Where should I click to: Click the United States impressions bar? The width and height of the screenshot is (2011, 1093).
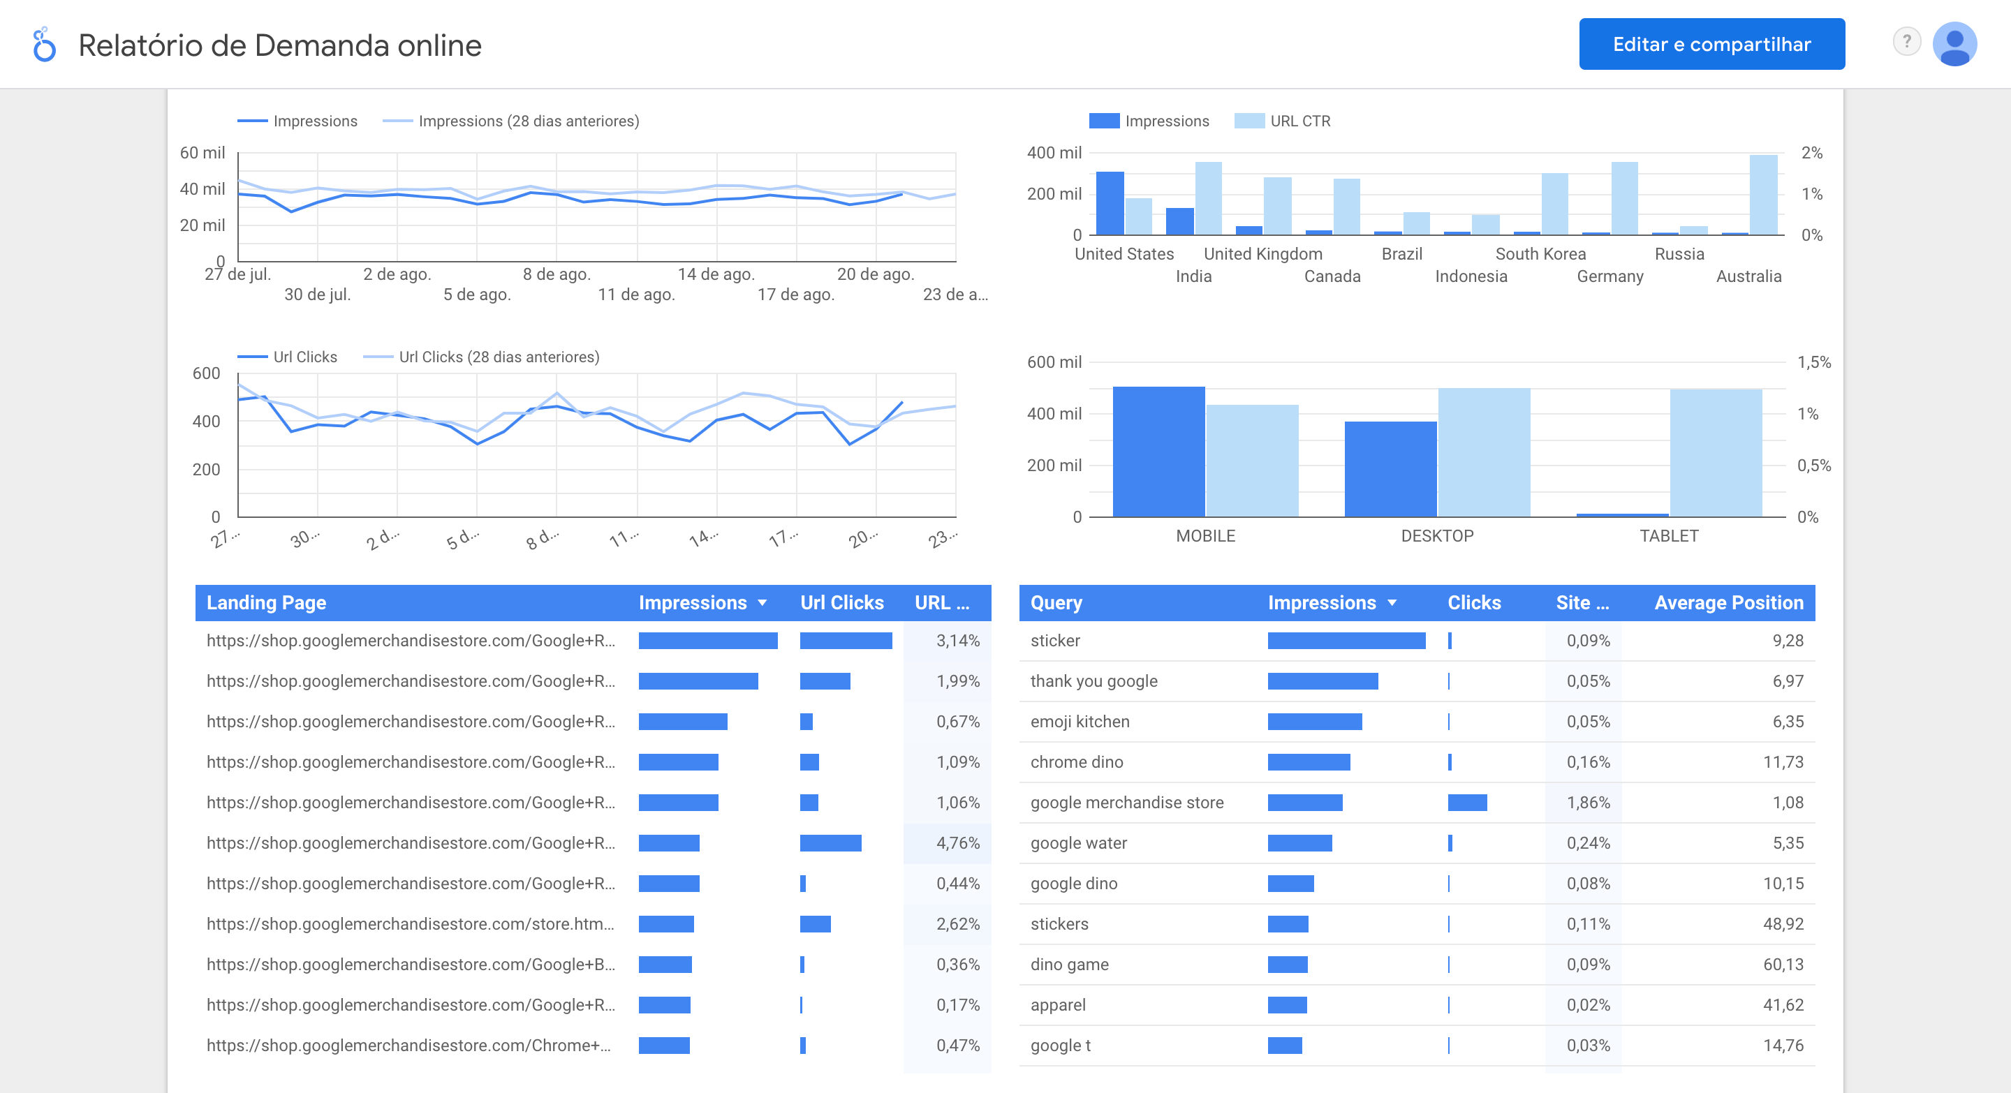point(1110,203)
